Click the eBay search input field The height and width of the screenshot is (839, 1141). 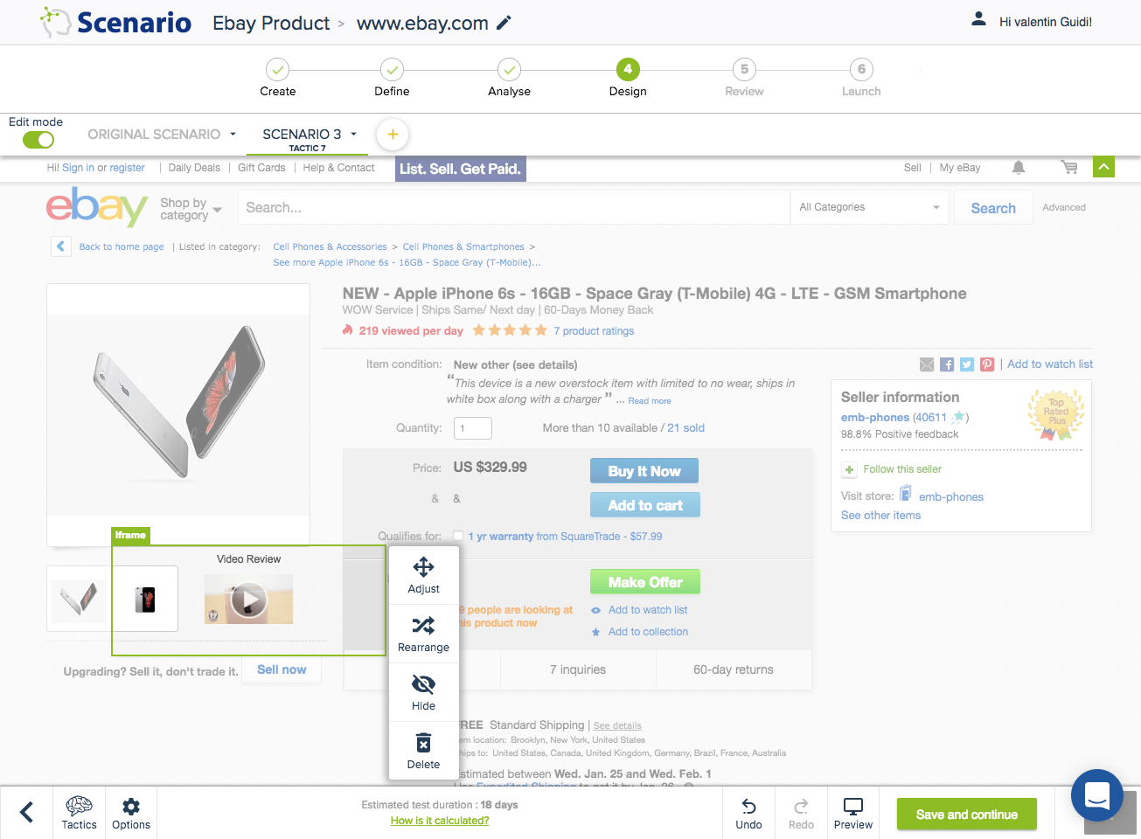point(512,207)
